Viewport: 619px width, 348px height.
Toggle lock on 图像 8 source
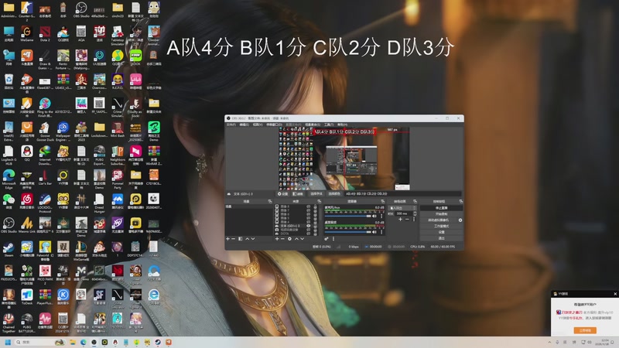point(316,206)
